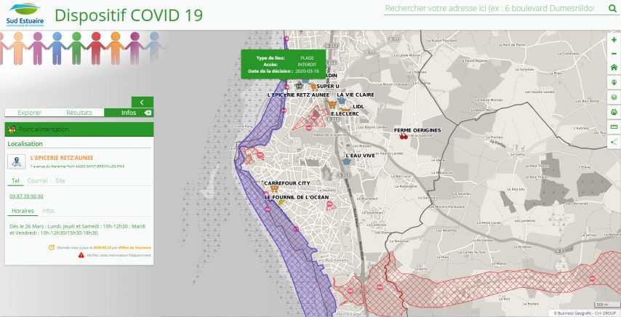The height and width of the screenshot is (317, 621).
Task: Click the Point alimentation header
Action: click(79, 129)
